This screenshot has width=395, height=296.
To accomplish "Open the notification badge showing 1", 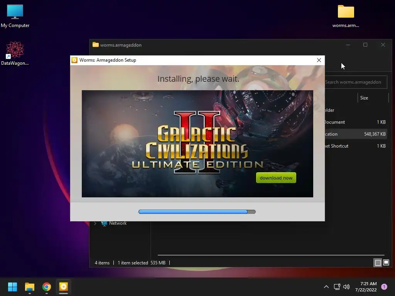I will pyautogui.click(x=384, y=287).
